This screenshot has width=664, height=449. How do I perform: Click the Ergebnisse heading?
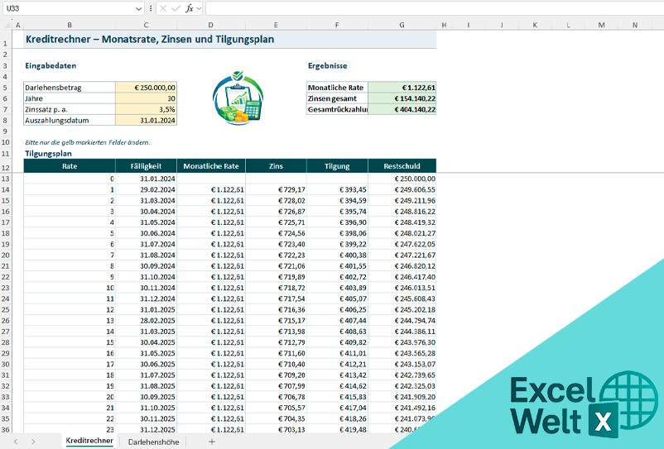click(x=327, y=65)
